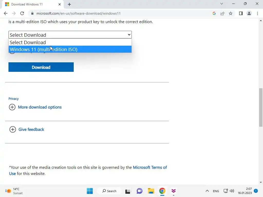Open network settings tray icon
Viewport: 263px width, 197px height.
pyautogui.click(x=226, y=191)
